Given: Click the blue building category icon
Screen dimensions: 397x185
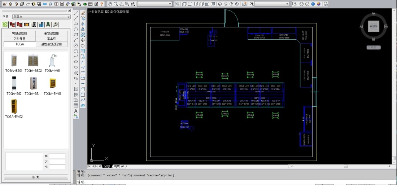Looking at the screenshot, I should (41, 24).
